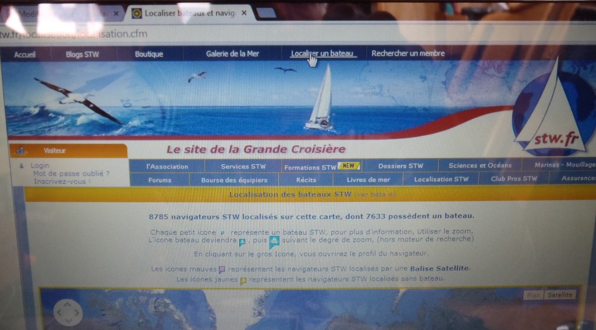Open l'Association menu tab
This screenshot has height=330, width=596.
167,167
